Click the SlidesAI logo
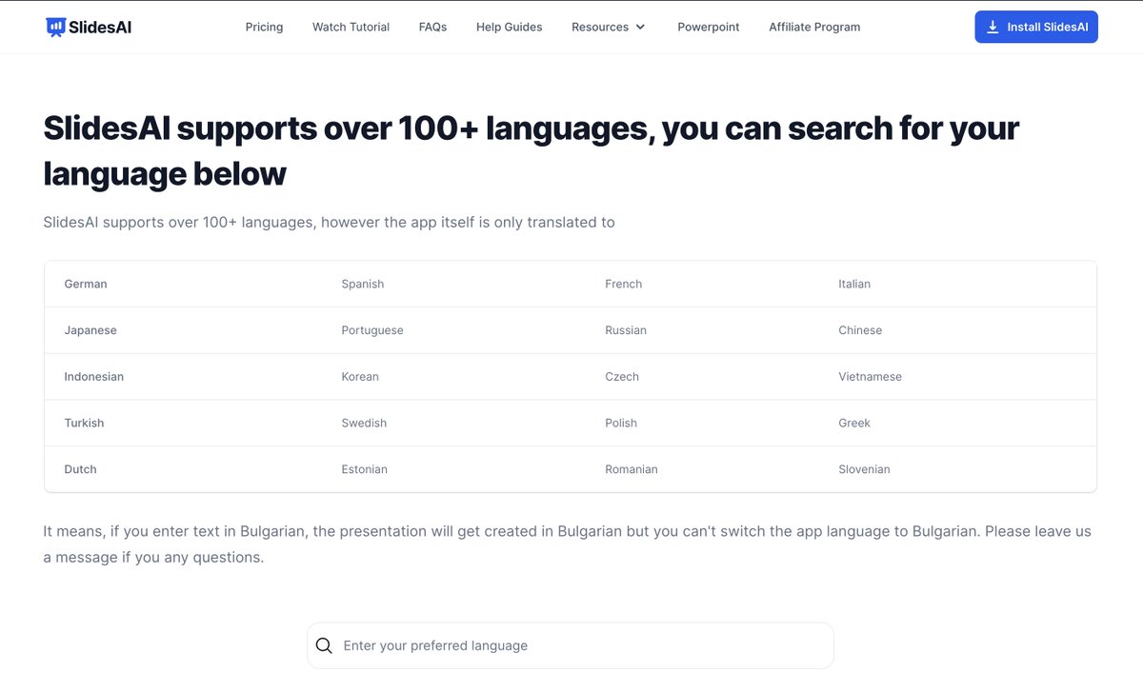The width and height of the screenshot is (1143, 692). tap(89, 27)
